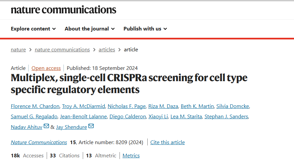Click the nature communications logo

click(x=64, y=10)
